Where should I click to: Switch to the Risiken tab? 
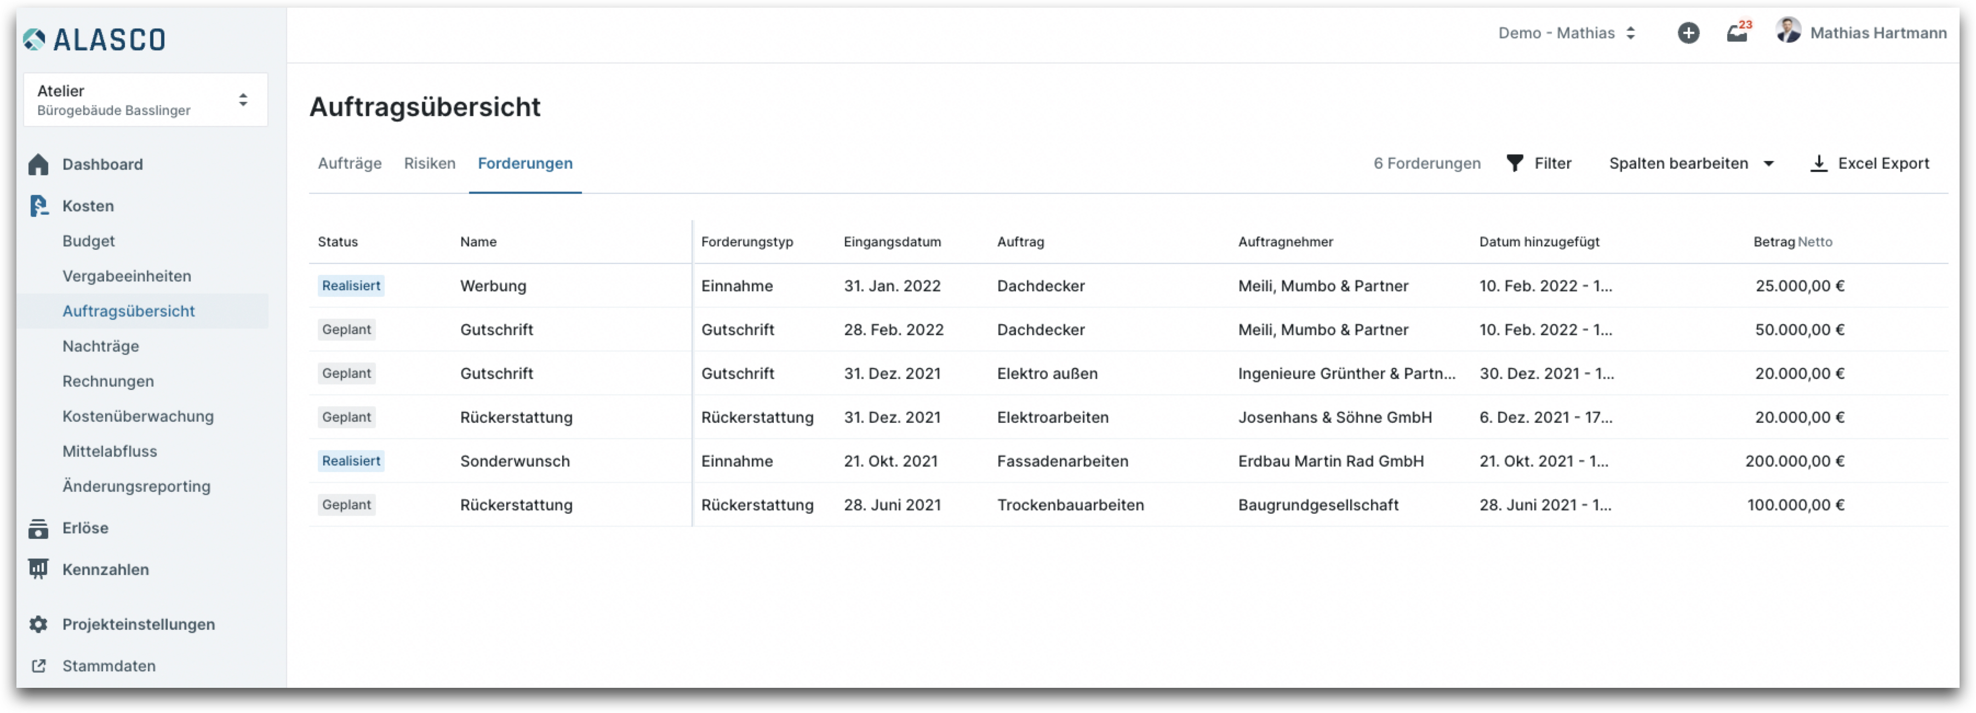430,163
